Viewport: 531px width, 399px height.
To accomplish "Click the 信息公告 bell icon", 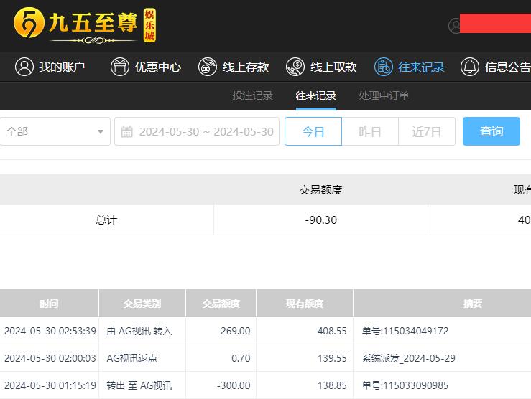I will tap(470, 67).
